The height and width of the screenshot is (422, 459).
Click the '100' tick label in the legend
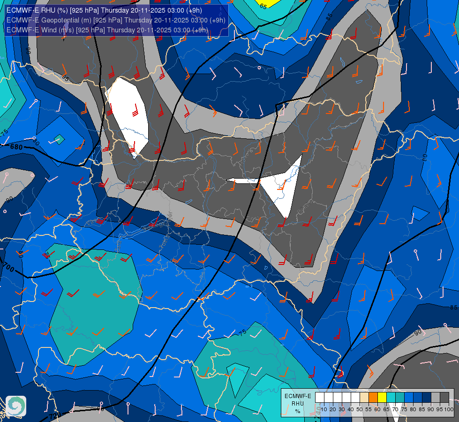(x=449, y=409)
